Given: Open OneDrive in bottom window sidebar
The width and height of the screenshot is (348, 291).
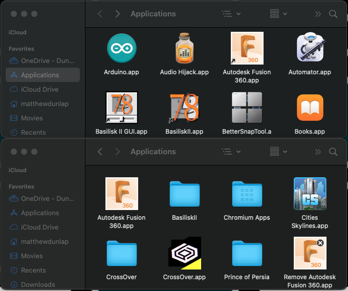Looking at the screenshot, I should [42, 198].
